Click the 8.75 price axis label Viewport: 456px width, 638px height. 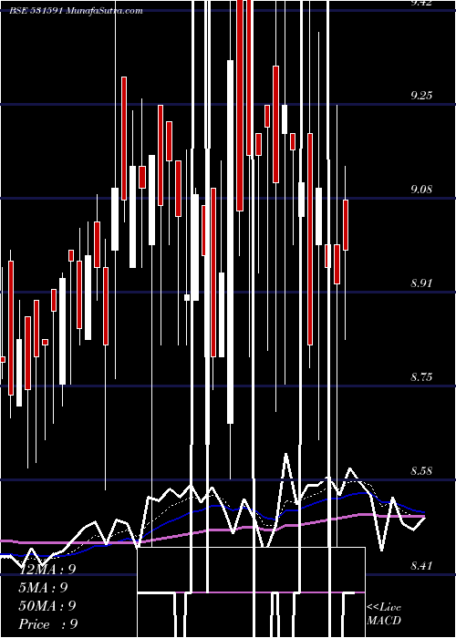point(421,377)
